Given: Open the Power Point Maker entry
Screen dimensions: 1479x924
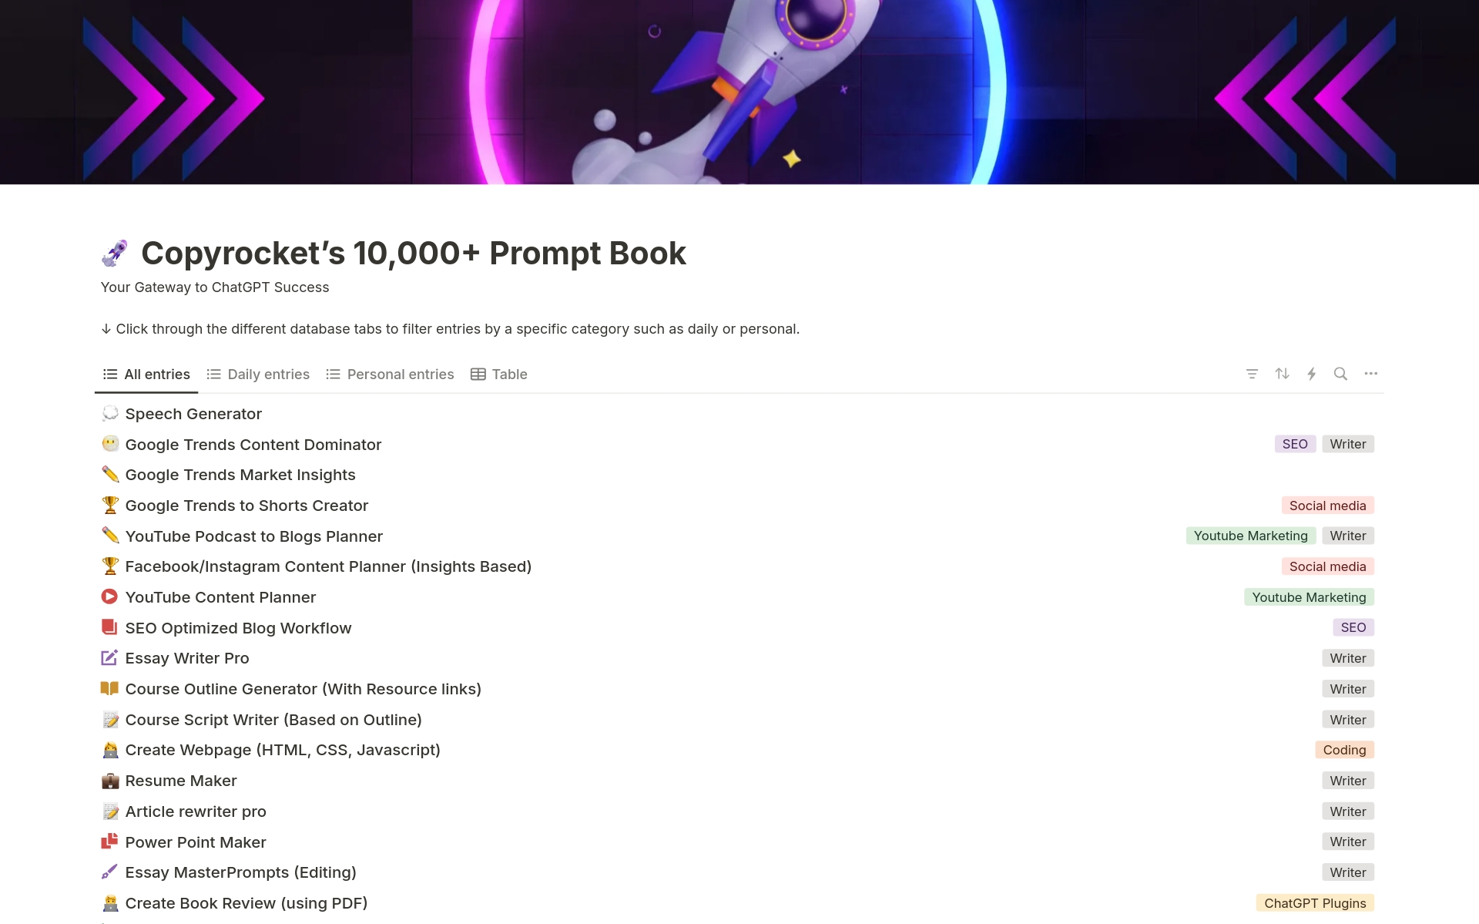Looking at the screenshot, I should click(195, 842).
